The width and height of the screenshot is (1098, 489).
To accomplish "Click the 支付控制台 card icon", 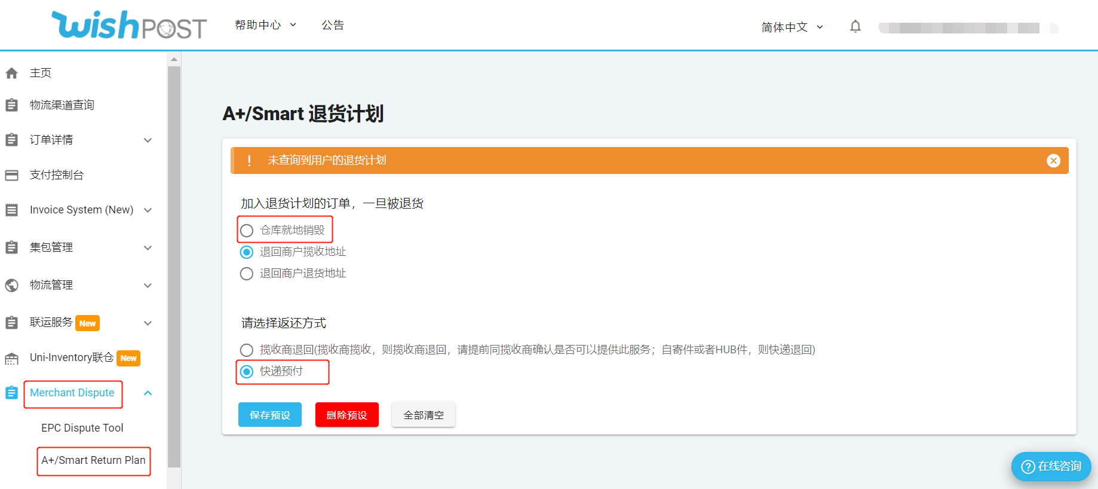I will pos(11,175).
